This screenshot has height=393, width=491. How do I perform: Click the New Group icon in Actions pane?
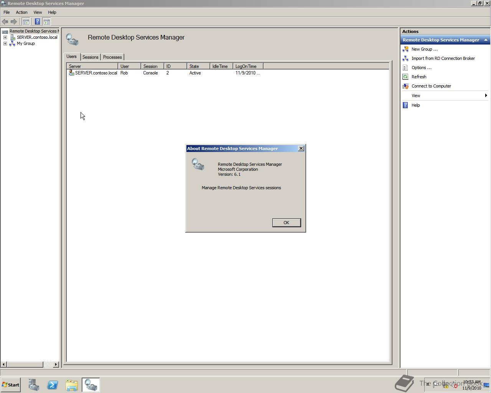point(405,49)
